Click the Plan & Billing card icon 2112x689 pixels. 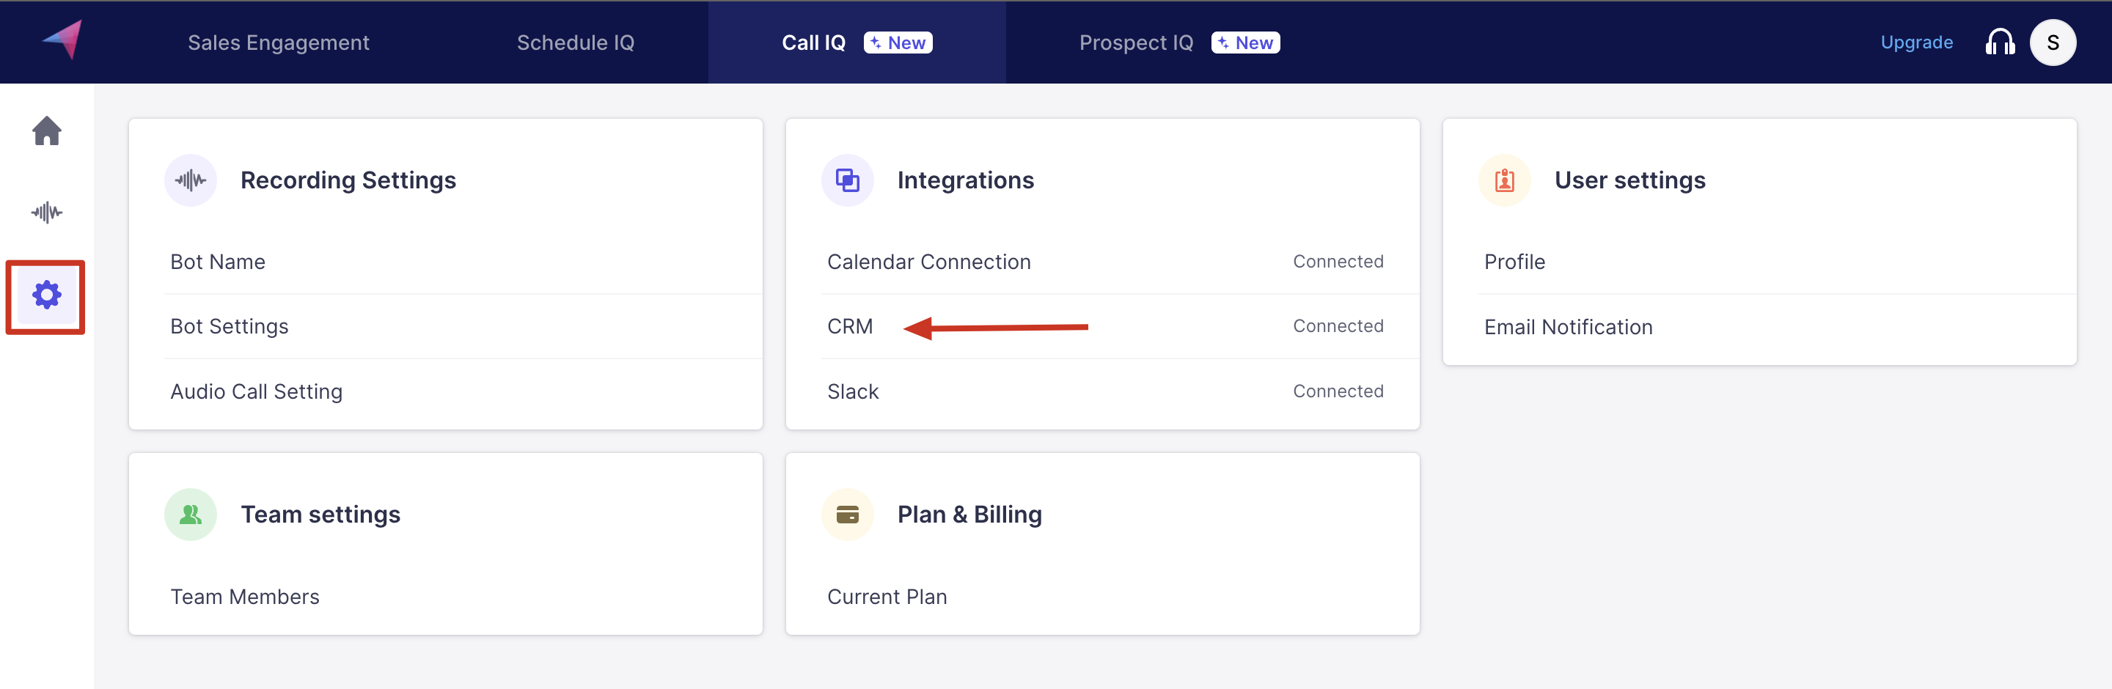coord(847,515)
